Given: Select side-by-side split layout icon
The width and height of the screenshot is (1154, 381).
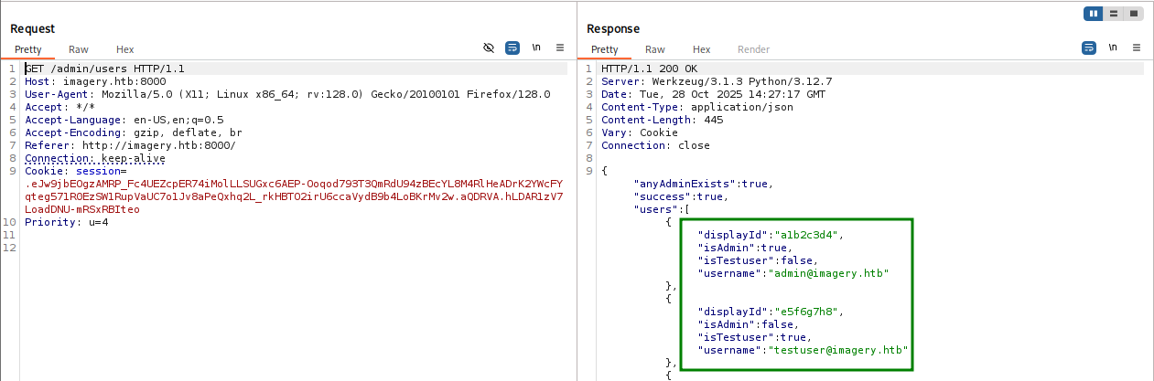Looking at the screenshot, I should pos(1094,14).
